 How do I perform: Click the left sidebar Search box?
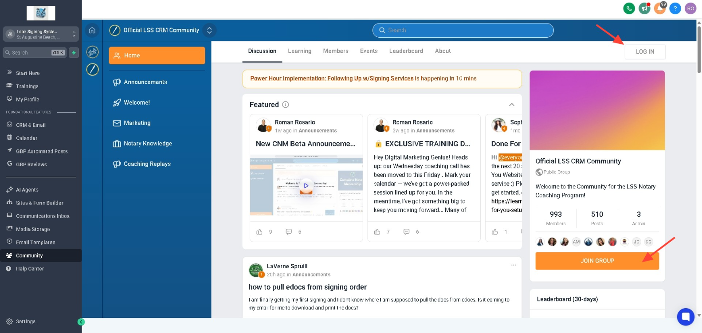[35, 53]
